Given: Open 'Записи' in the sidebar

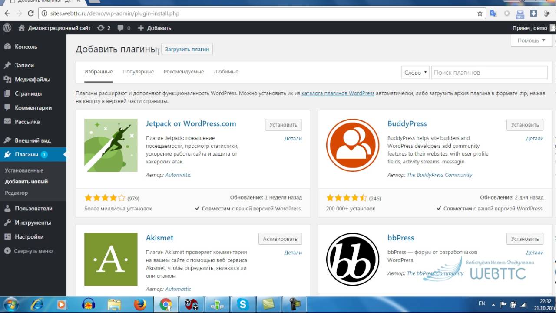Looking at the screenshot, I should [x=33, y=65].
